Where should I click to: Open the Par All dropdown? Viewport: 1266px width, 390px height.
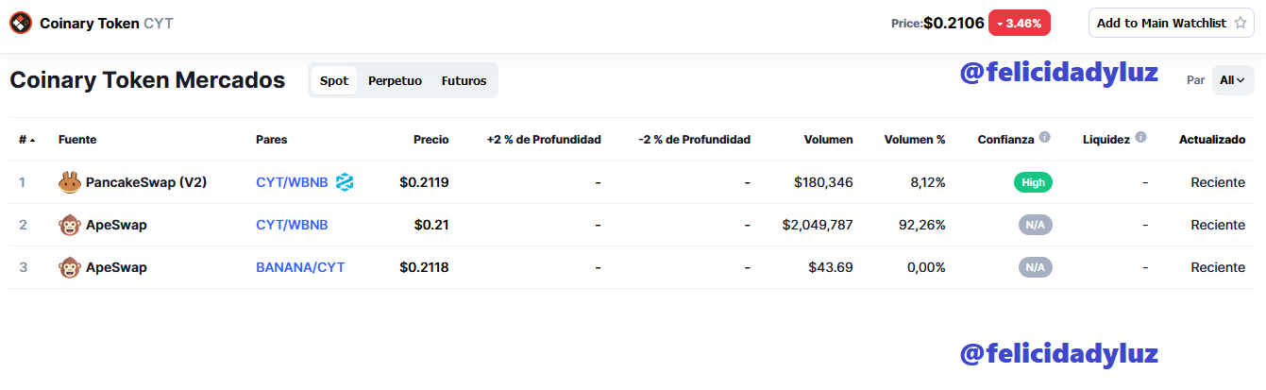1232,80
